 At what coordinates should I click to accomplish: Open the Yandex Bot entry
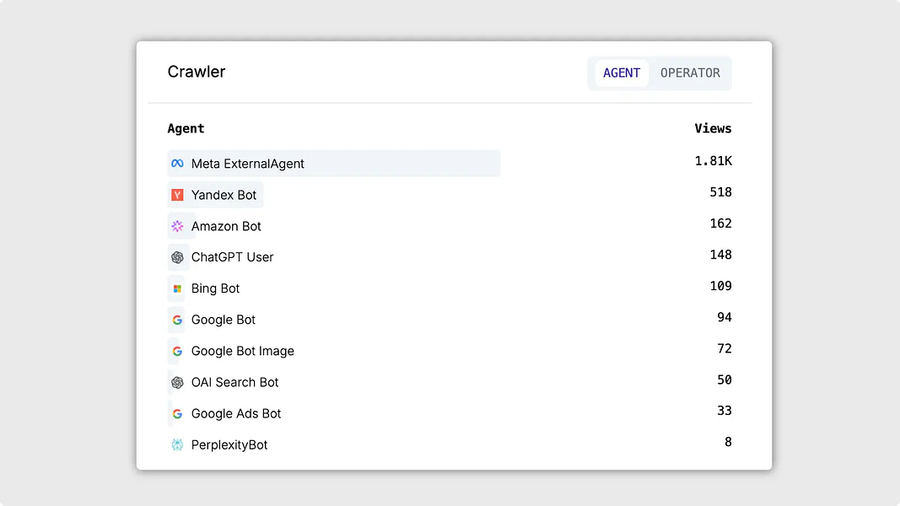[224, 195]
